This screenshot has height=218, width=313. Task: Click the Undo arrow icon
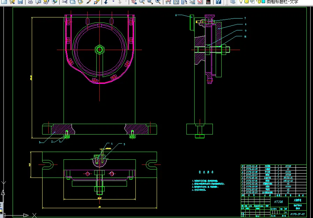click(x=106, y=2)
